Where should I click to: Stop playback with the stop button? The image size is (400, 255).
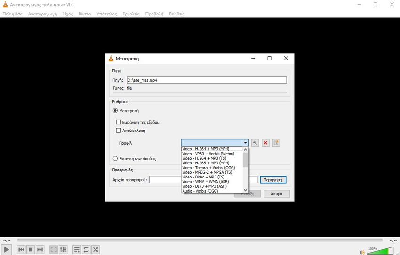point(31,250)
